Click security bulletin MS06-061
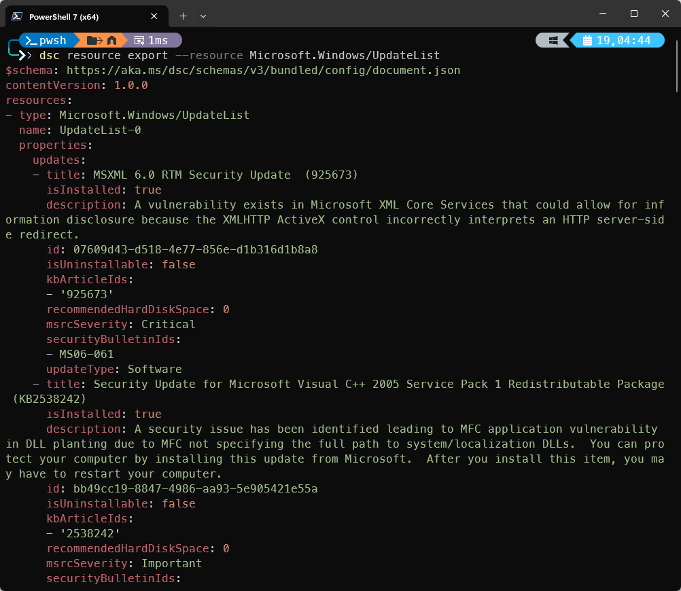Screen dimensions: 681x591 point(86,355)
